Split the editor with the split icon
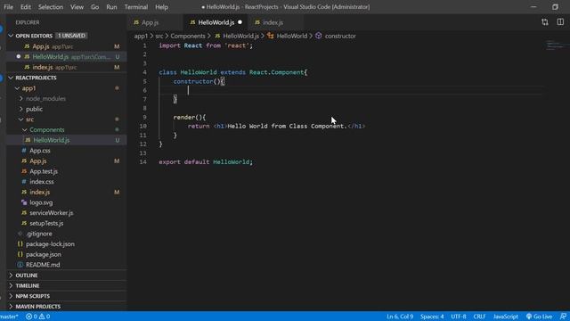 (x=560, y=22)
